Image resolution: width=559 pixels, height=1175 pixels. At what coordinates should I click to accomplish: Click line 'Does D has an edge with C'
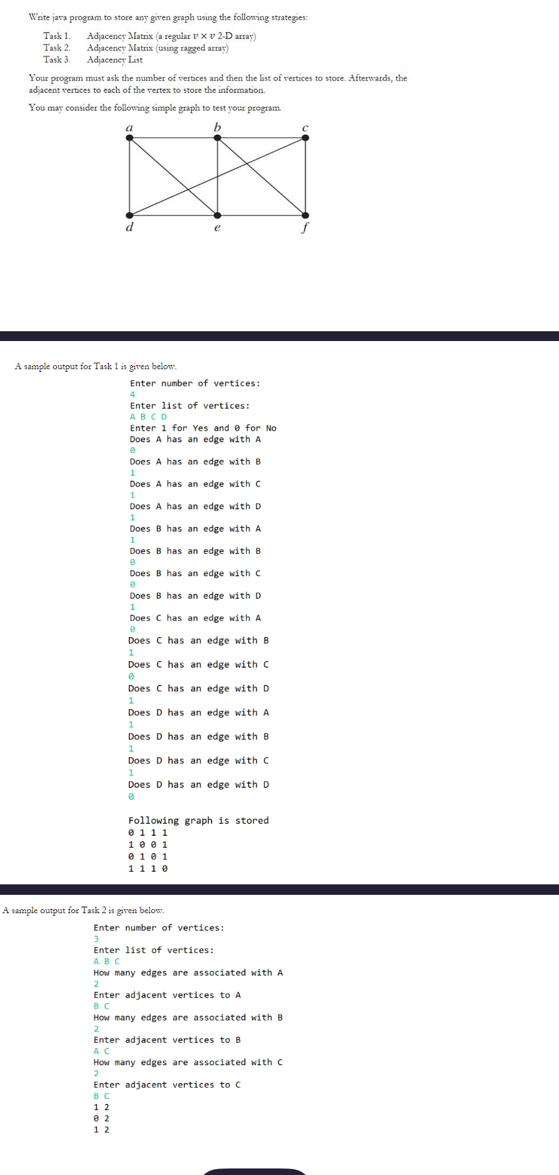click(198, 761)
